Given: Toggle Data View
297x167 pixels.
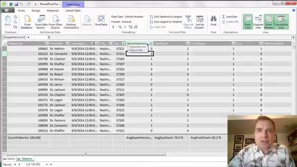Looking at the screenshot, I should click(247, 22).
